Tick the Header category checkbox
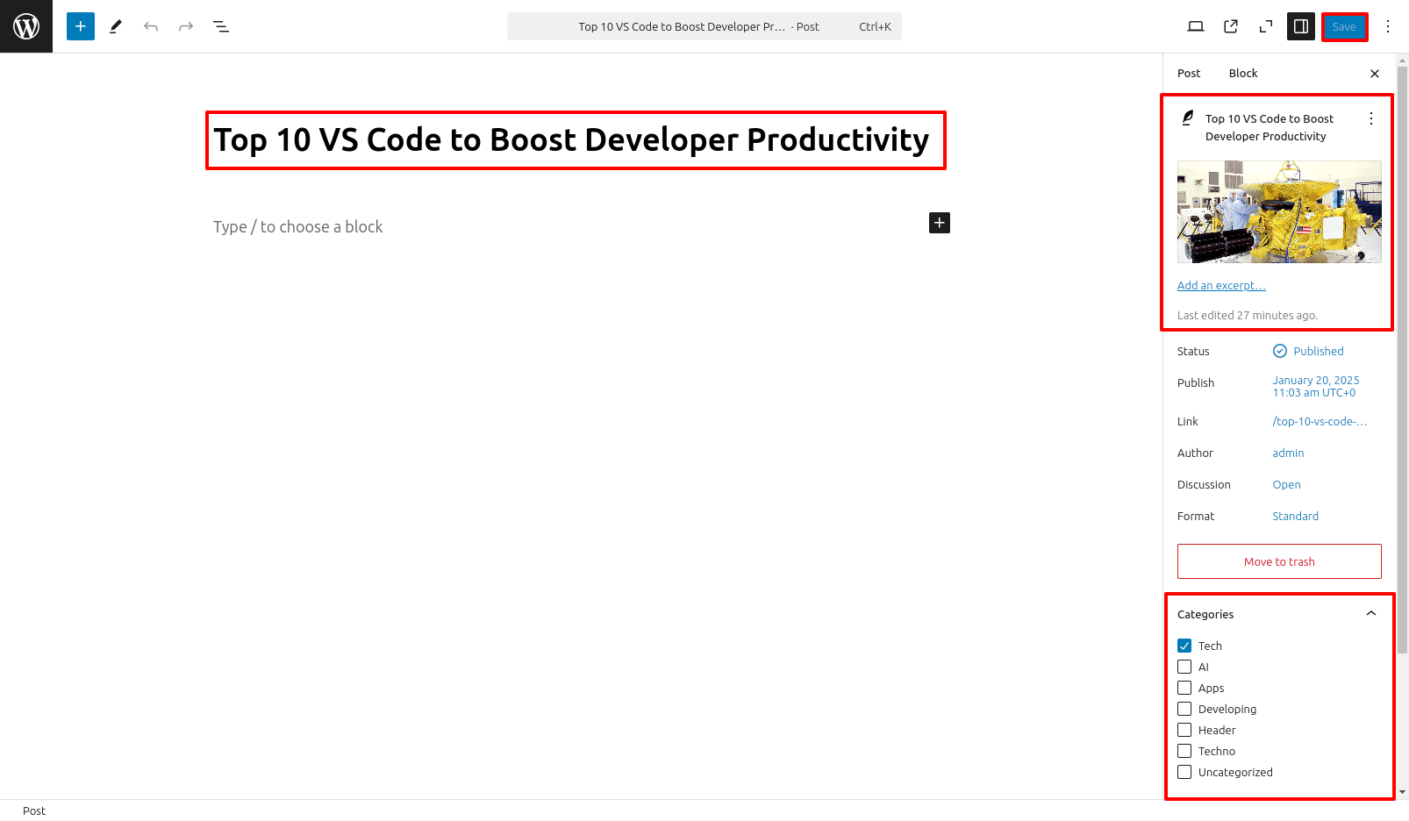 tap(1184, 730)
